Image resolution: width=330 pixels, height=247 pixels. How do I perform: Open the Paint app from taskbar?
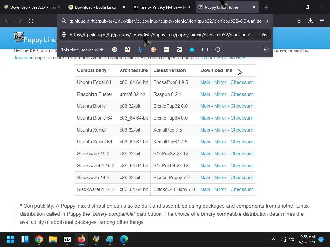[x=110, y=239]
